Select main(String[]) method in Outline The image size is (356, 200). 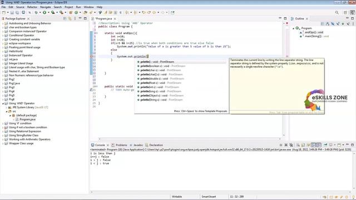317,36
